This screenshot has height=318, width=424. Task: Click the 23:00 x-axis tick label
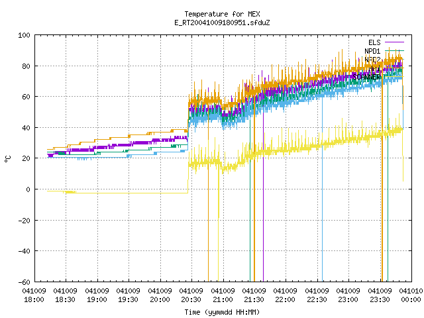tap(348, 299)
